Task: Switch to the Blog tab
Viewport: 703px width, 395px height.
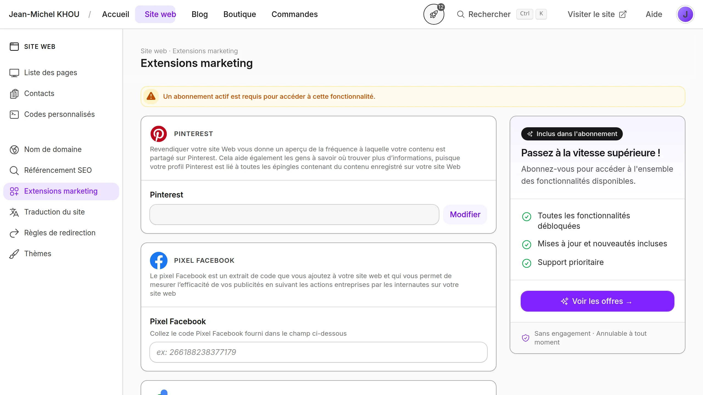Action: coord(200,14)
